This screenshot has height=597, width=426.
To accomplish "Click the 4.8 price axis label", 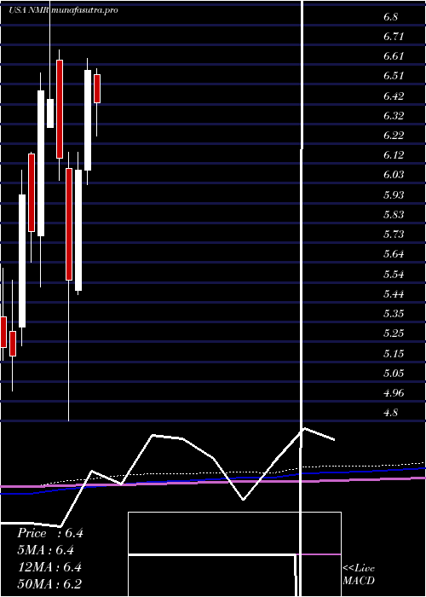I will [x=390, y=413].
